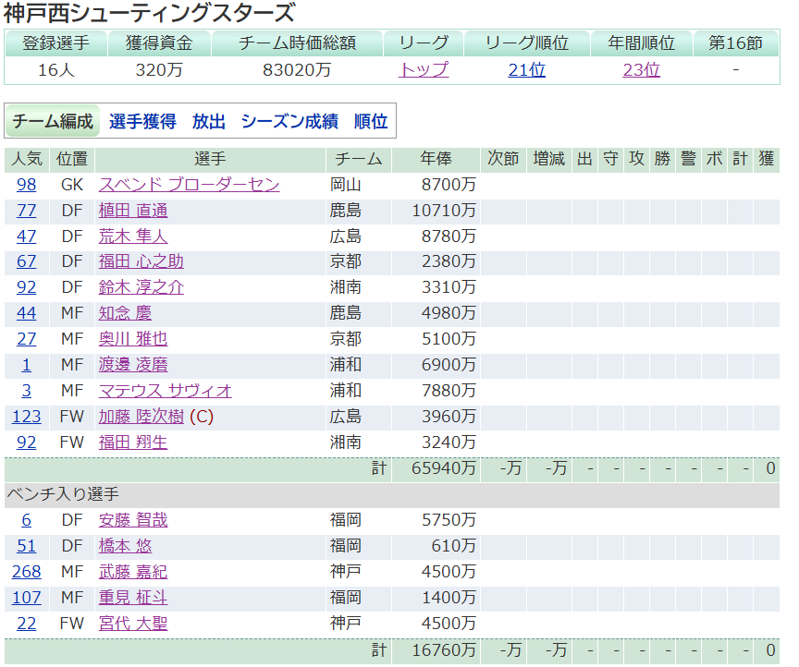
Task: Click popularity number 107
Action: tap(27, 597)
